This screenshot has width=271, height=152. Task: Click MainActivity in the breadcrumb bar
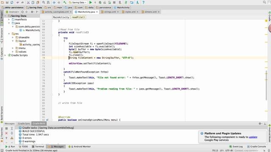(122, 8)
